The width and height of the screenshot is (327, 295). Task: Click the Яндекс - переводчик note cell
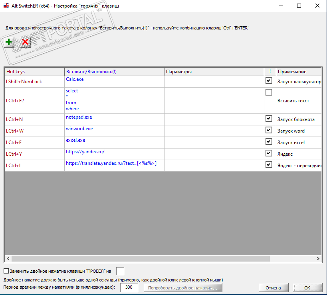(299, 166)
